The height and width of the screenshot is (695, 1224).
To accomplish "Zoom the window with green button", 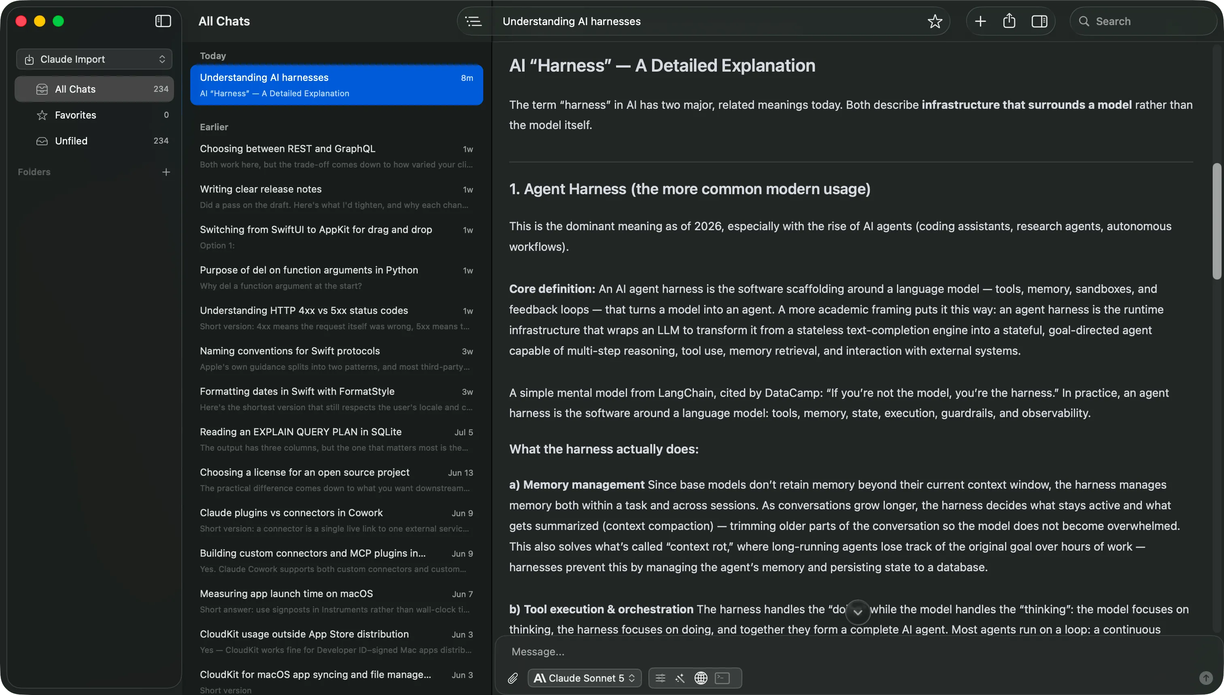I will (58, 21).
